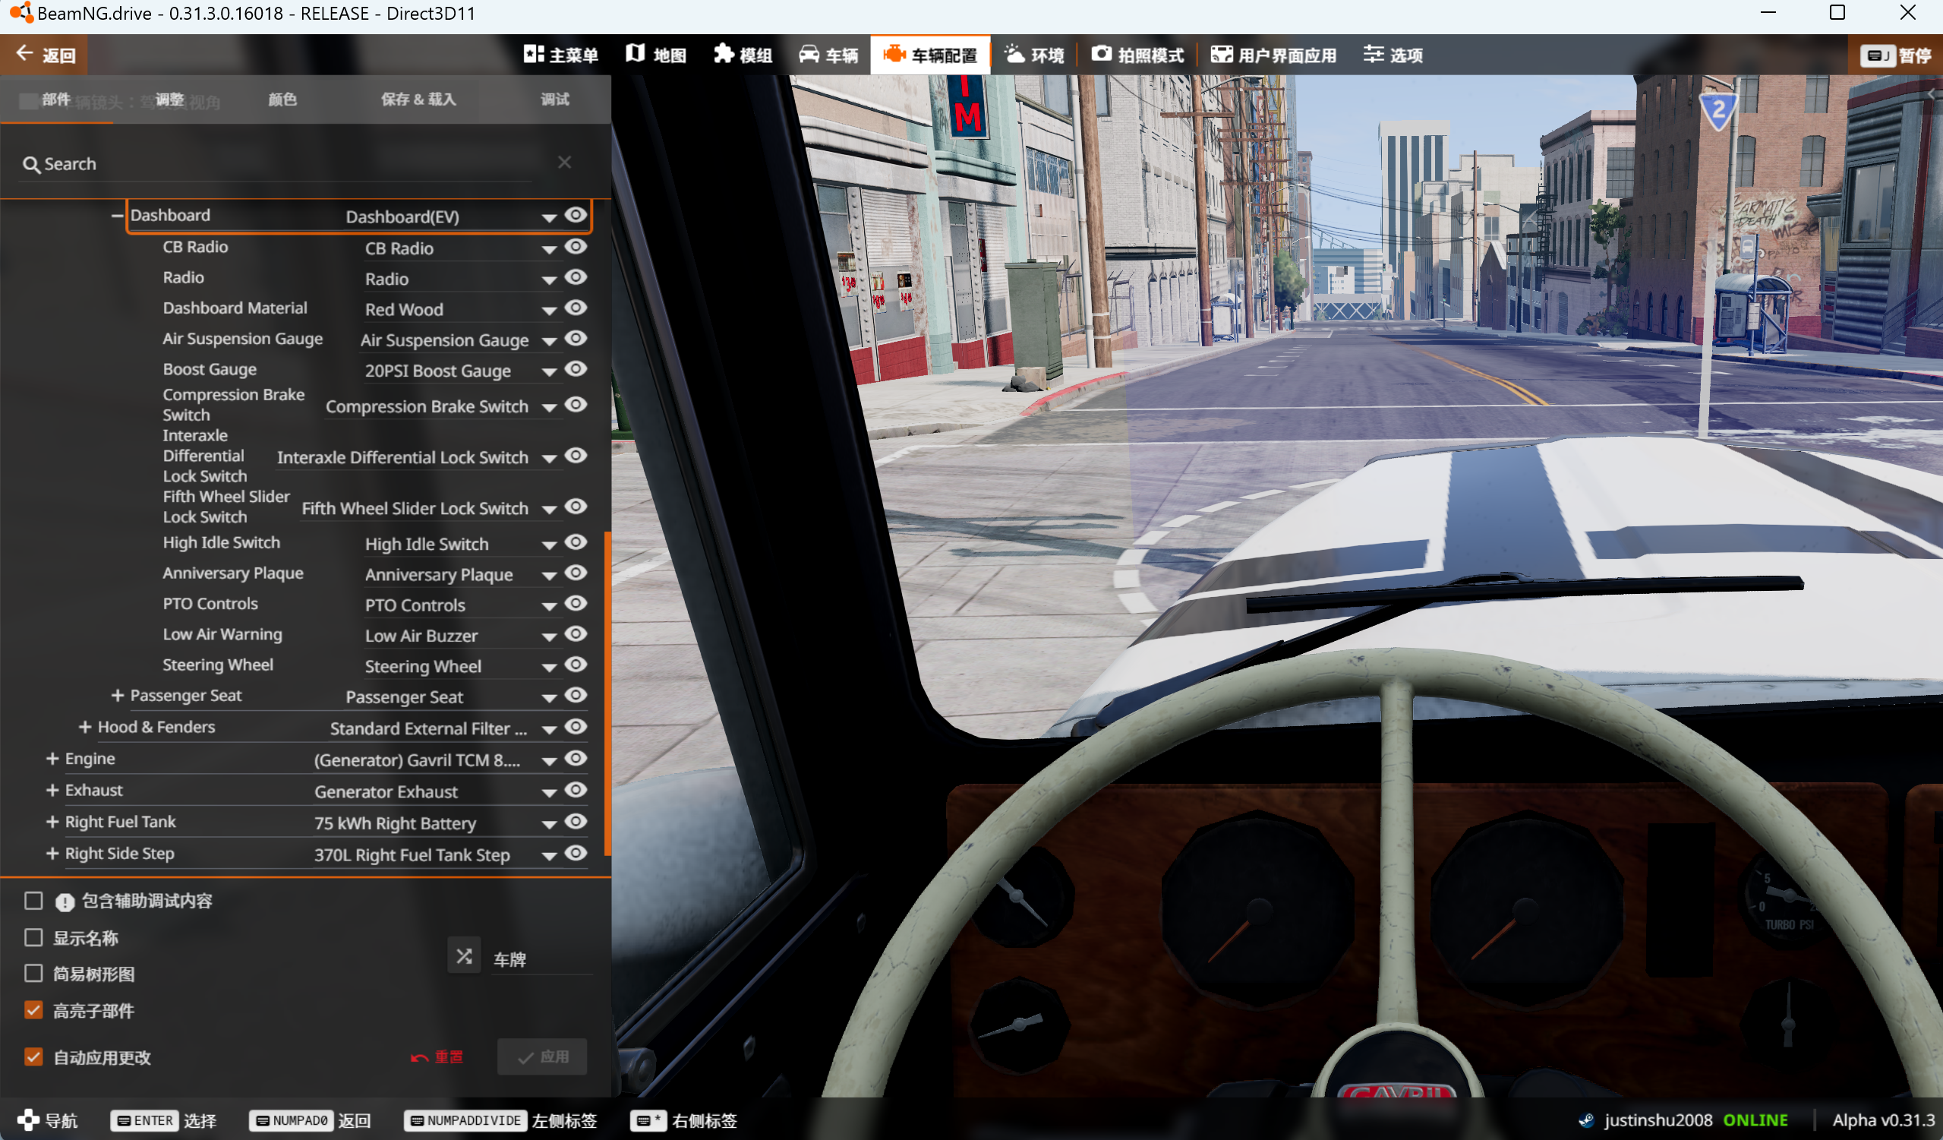Click the 应用 apply button
Image resolution: width=1943 pixels, height=1140 pixels.
[x=542, y=1056]
